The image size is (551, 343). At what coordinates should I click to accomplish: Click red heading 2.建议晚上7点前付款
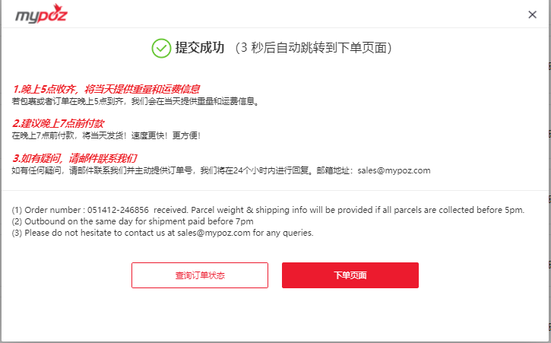point(58,123)
